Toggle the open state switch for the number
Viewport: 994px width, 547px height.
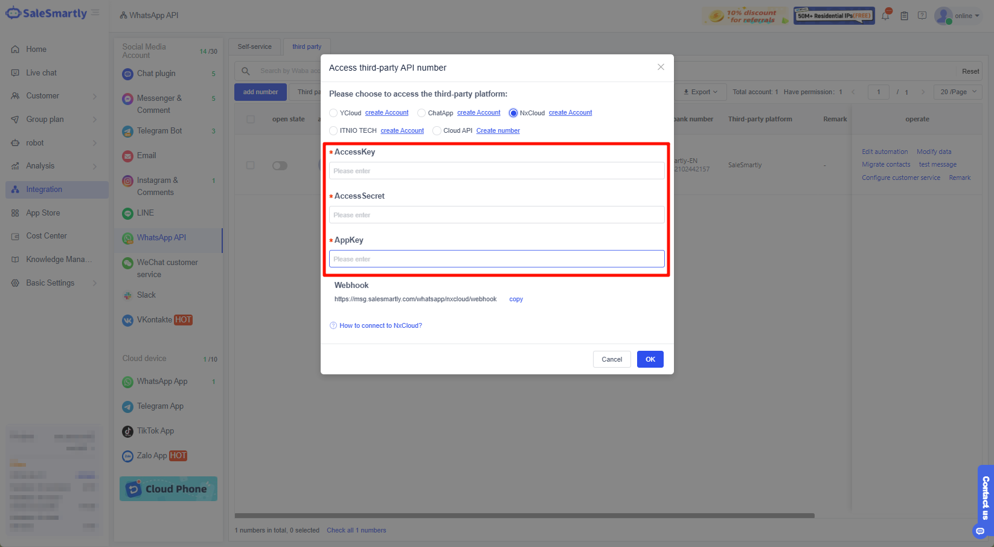tap(280, 165)
